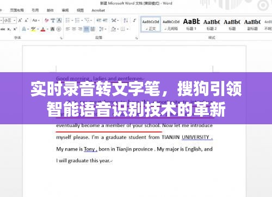
Task: Open the 审阅 ribbon tab
Action: [x=65, y=10]
